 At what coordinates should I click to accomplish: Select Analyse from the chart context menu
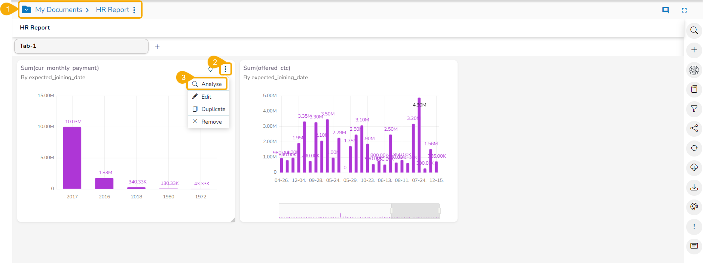point(208,84)
